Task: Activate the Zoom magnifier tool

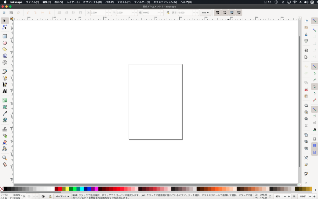Action: (x=5, y=158)
